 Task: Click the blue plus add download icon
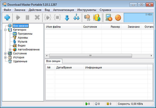tap(7, 18)
